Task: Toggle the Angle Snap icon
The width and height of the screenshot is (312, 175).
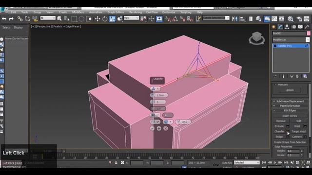Action: (175, 19)
